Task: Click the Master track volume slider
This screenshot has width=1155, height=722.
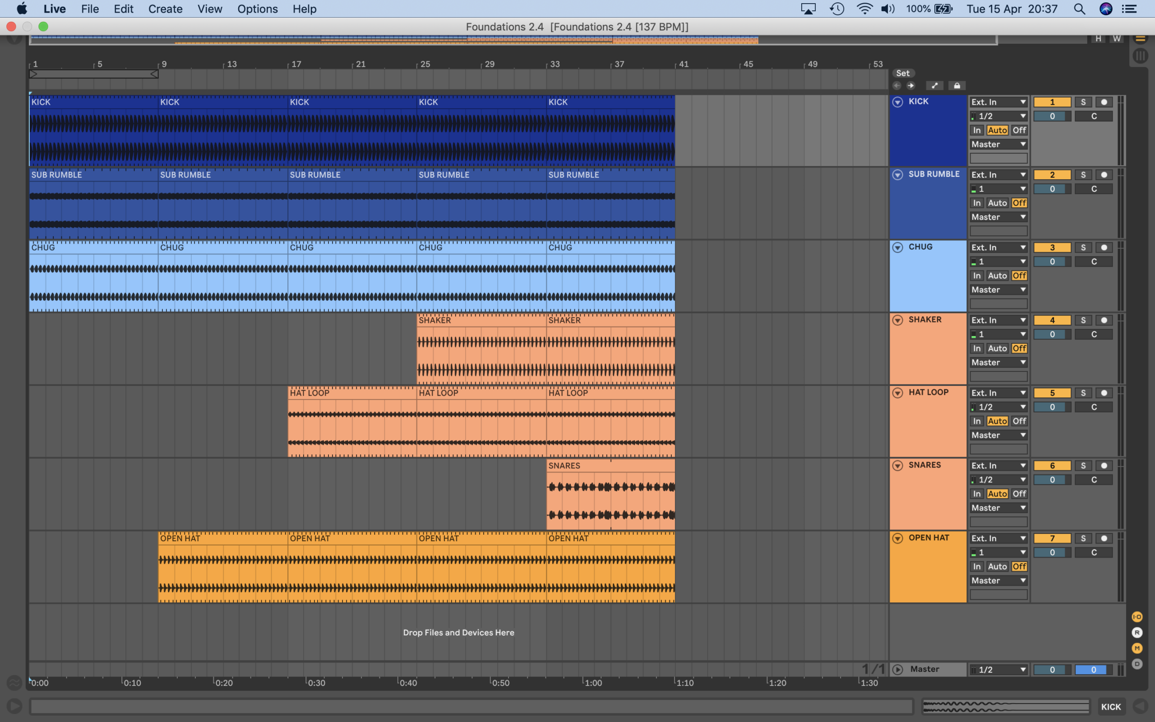Action: click(1052, 670)
